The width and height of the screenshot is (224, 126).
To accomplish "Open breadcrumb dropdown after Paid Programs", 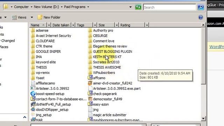I will [x=88, y=7].
